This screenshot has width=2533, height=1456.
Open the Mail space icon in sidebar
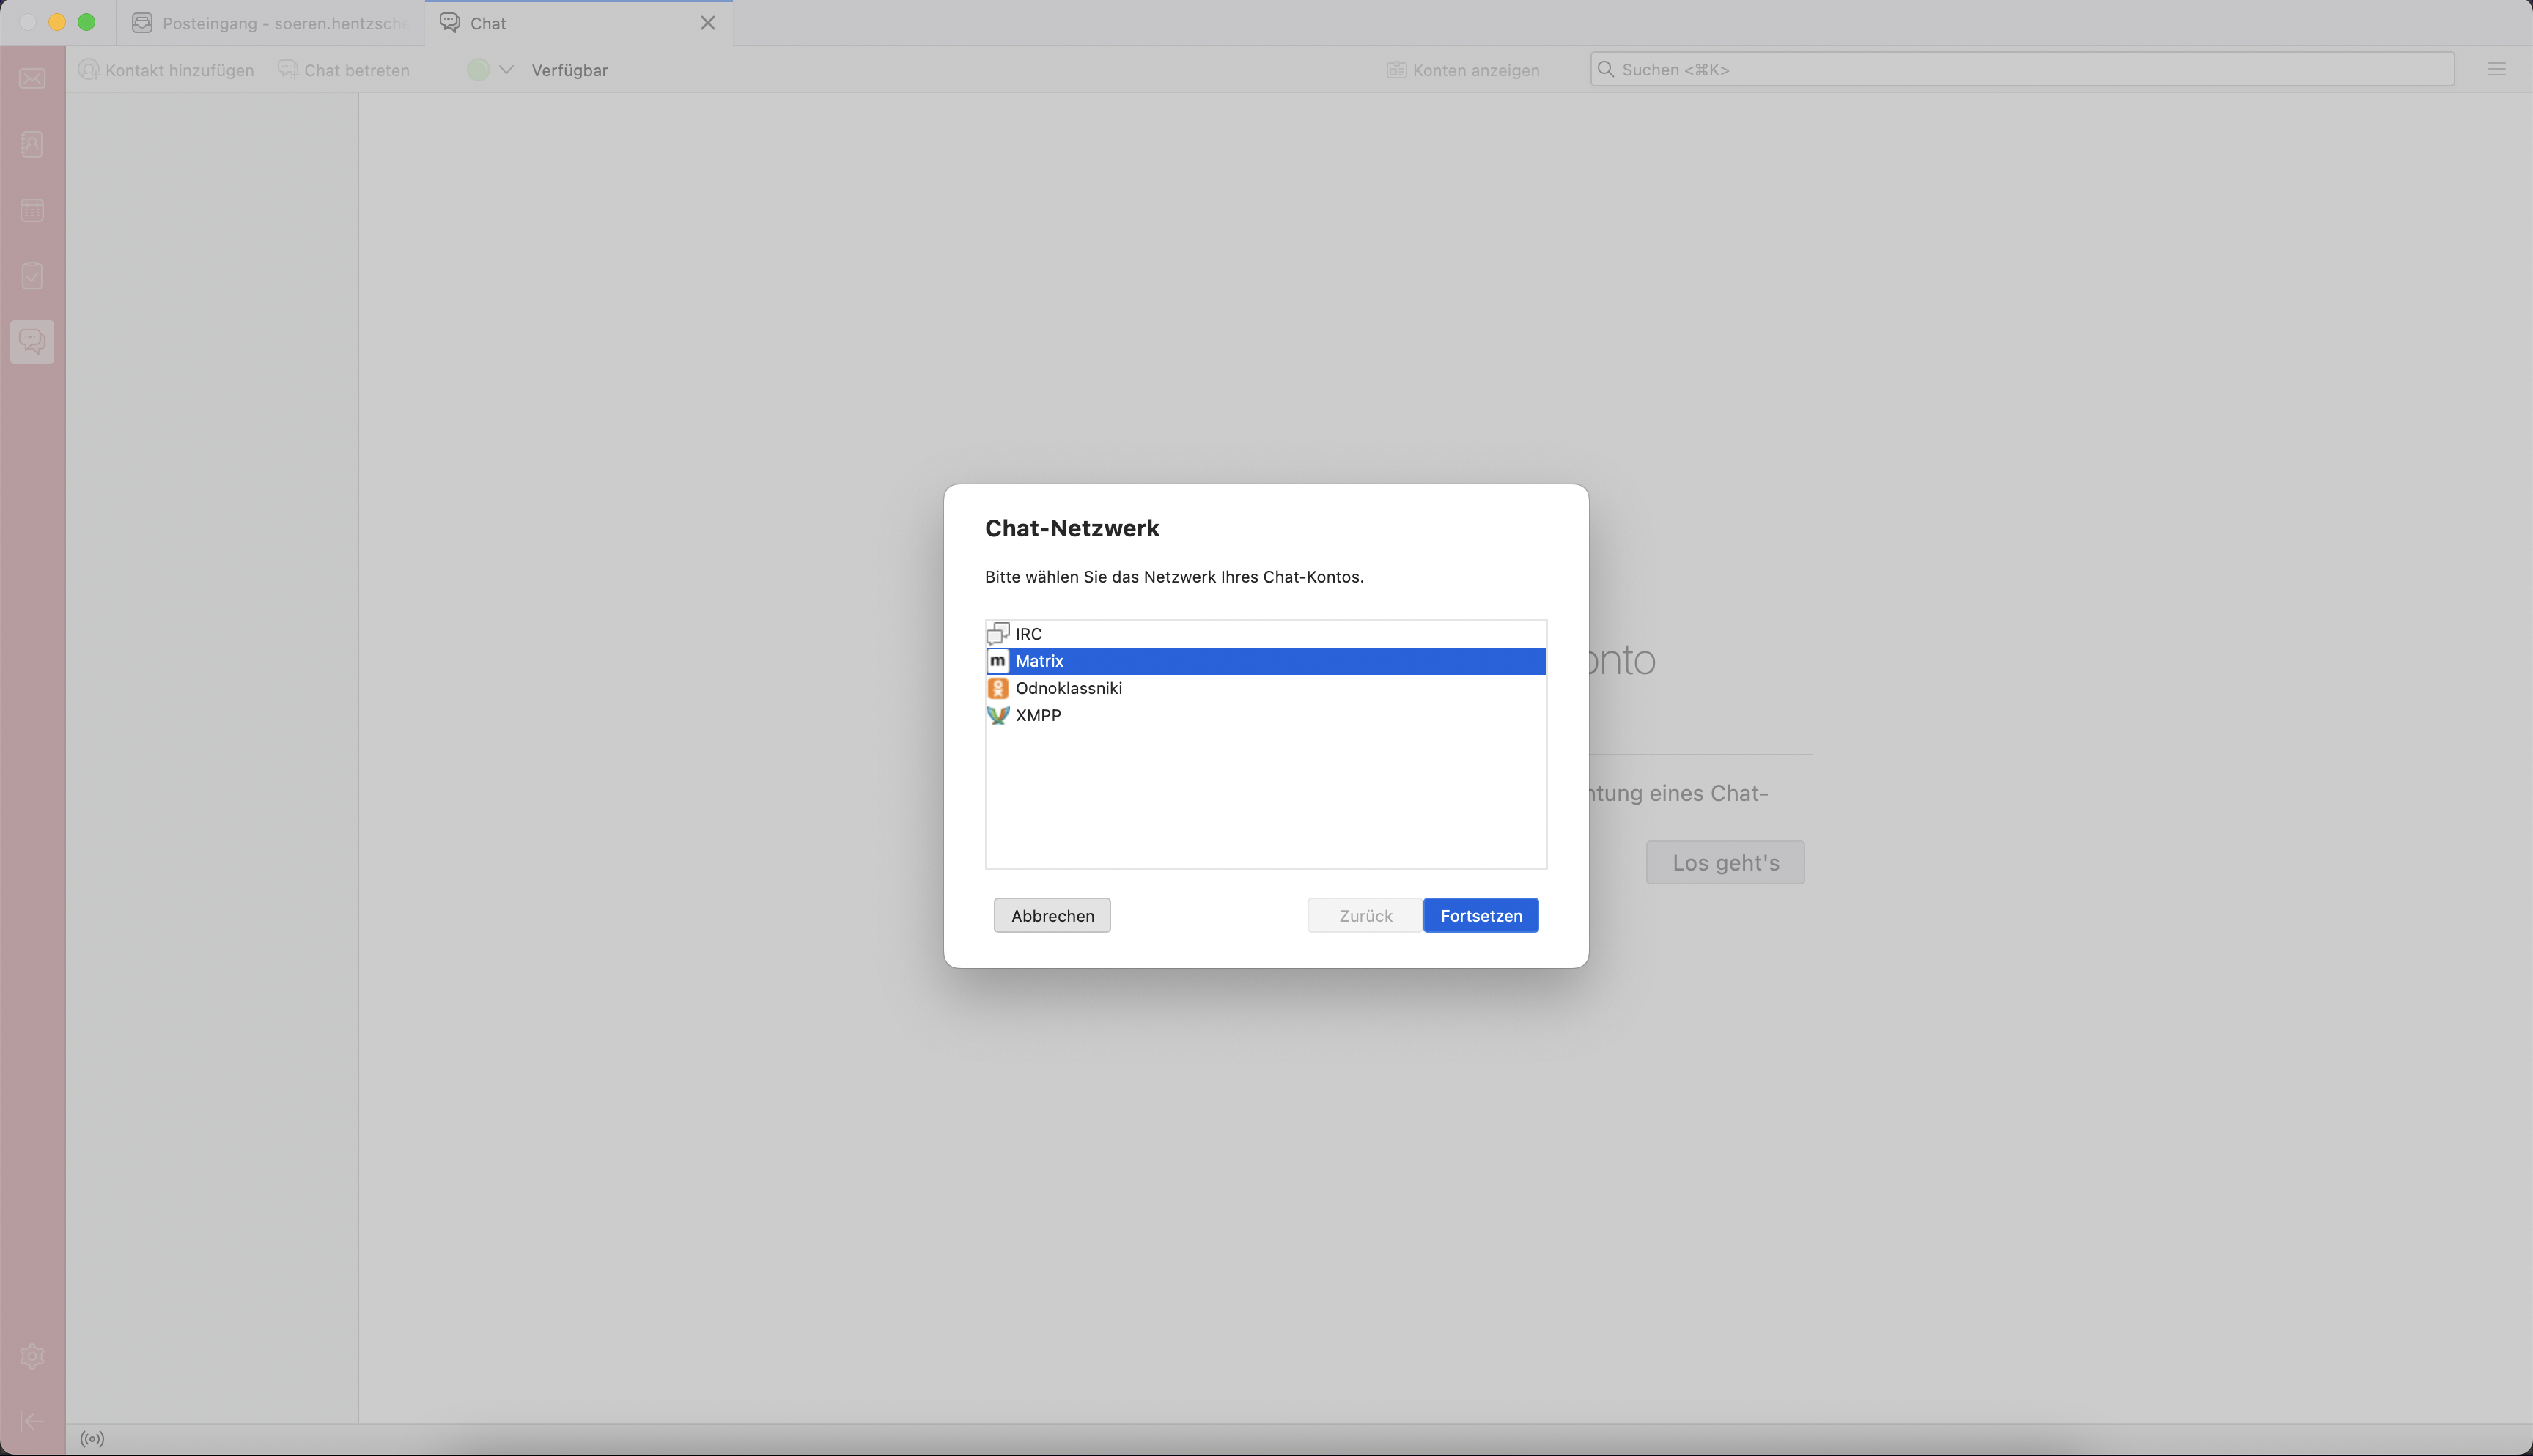tap(32, 79)
